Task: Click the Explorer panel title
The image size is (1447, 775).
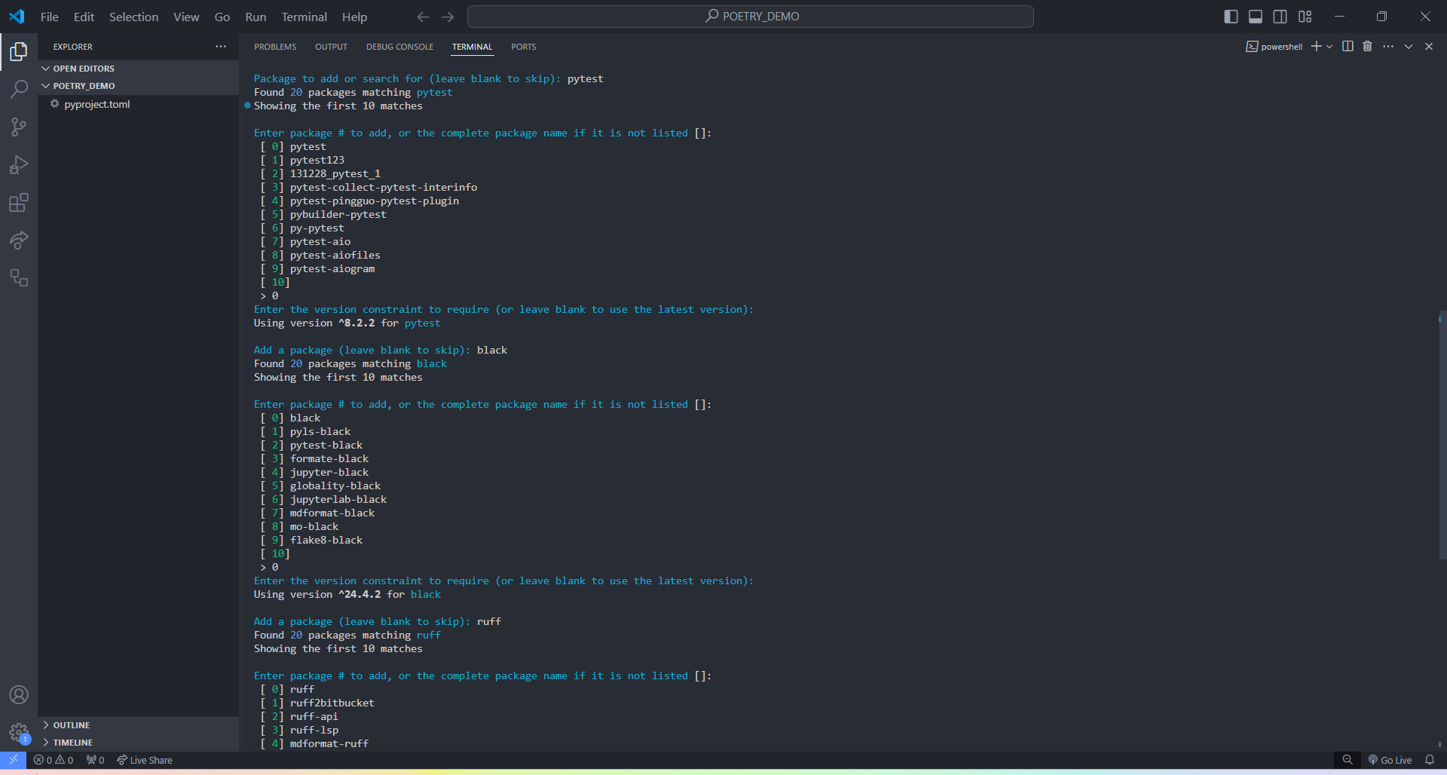Action: tap(73, 47)
